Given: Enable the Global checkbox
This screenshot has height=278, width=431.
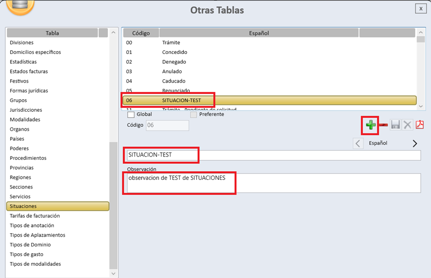Looking at the screenshot, I should [x=131, y=115].
